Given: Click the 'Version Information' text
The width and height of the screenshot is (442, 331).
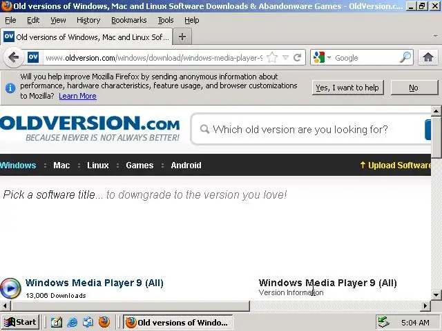Looking at the screenshot, I should pos(291,292).
